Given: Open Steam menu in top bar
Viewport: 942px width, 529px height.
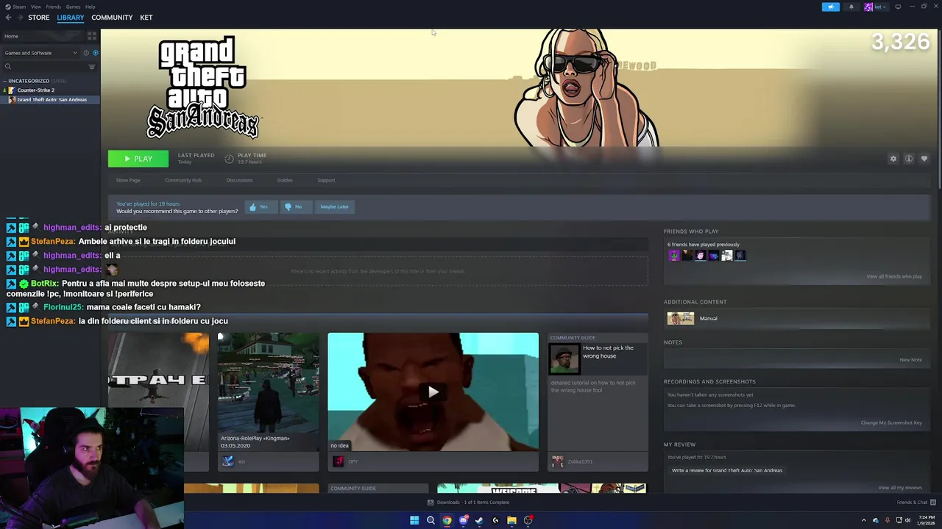Looking at the screenshot, I should click(x=17, y=7).
